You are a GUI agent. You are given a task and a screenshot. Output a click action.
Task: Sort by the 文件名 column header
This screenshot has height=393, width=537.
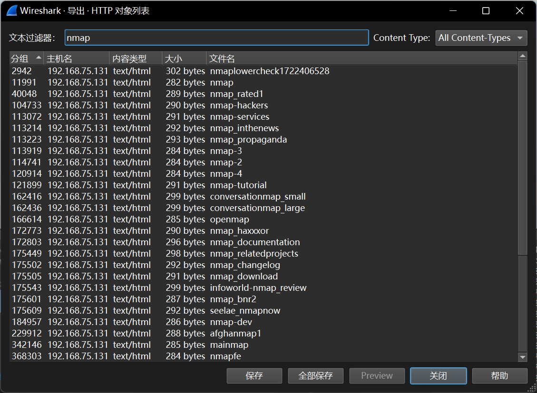[361, 58]
